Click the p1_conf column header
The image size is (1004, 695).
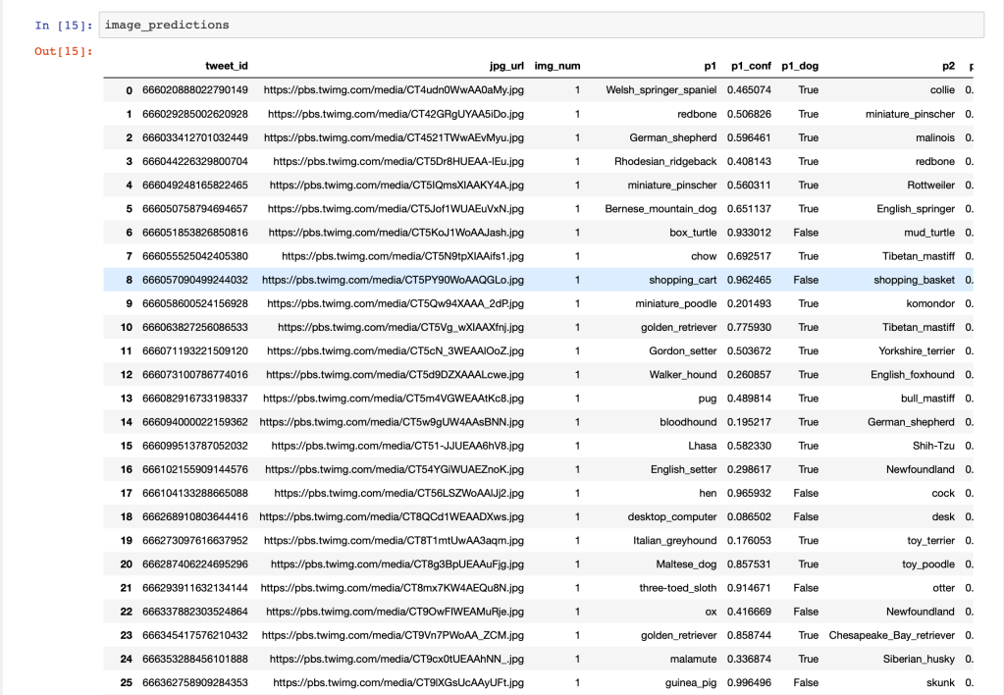coord(747,66)
